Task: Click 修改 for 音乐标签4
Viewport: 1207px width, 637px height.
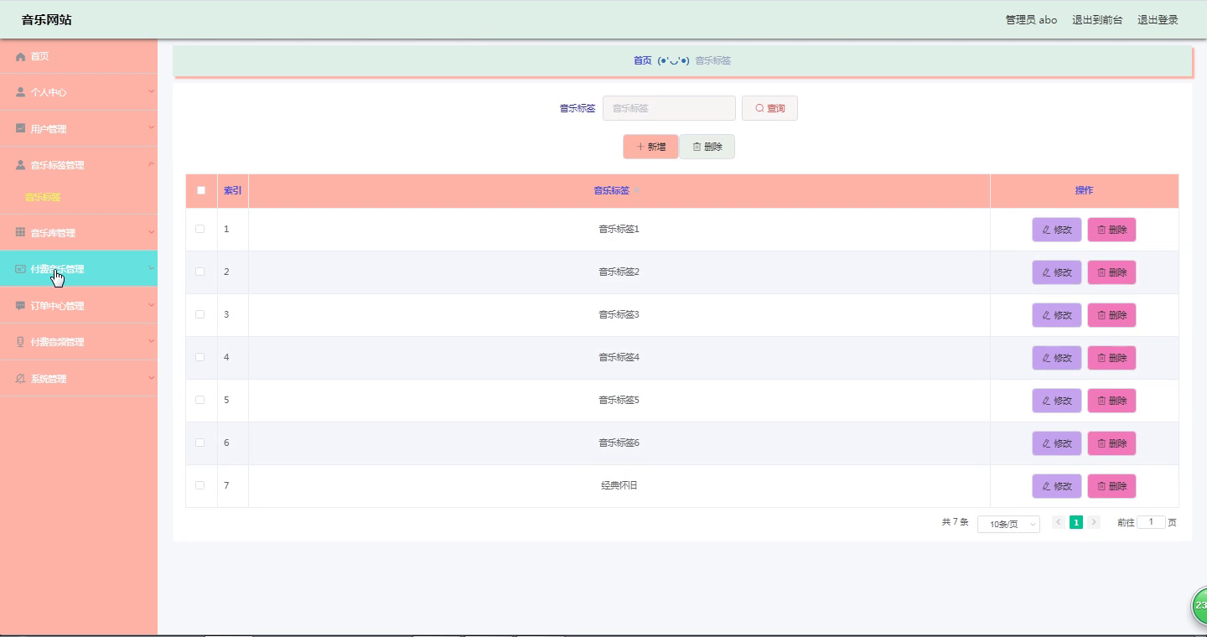Action: 1056,358
